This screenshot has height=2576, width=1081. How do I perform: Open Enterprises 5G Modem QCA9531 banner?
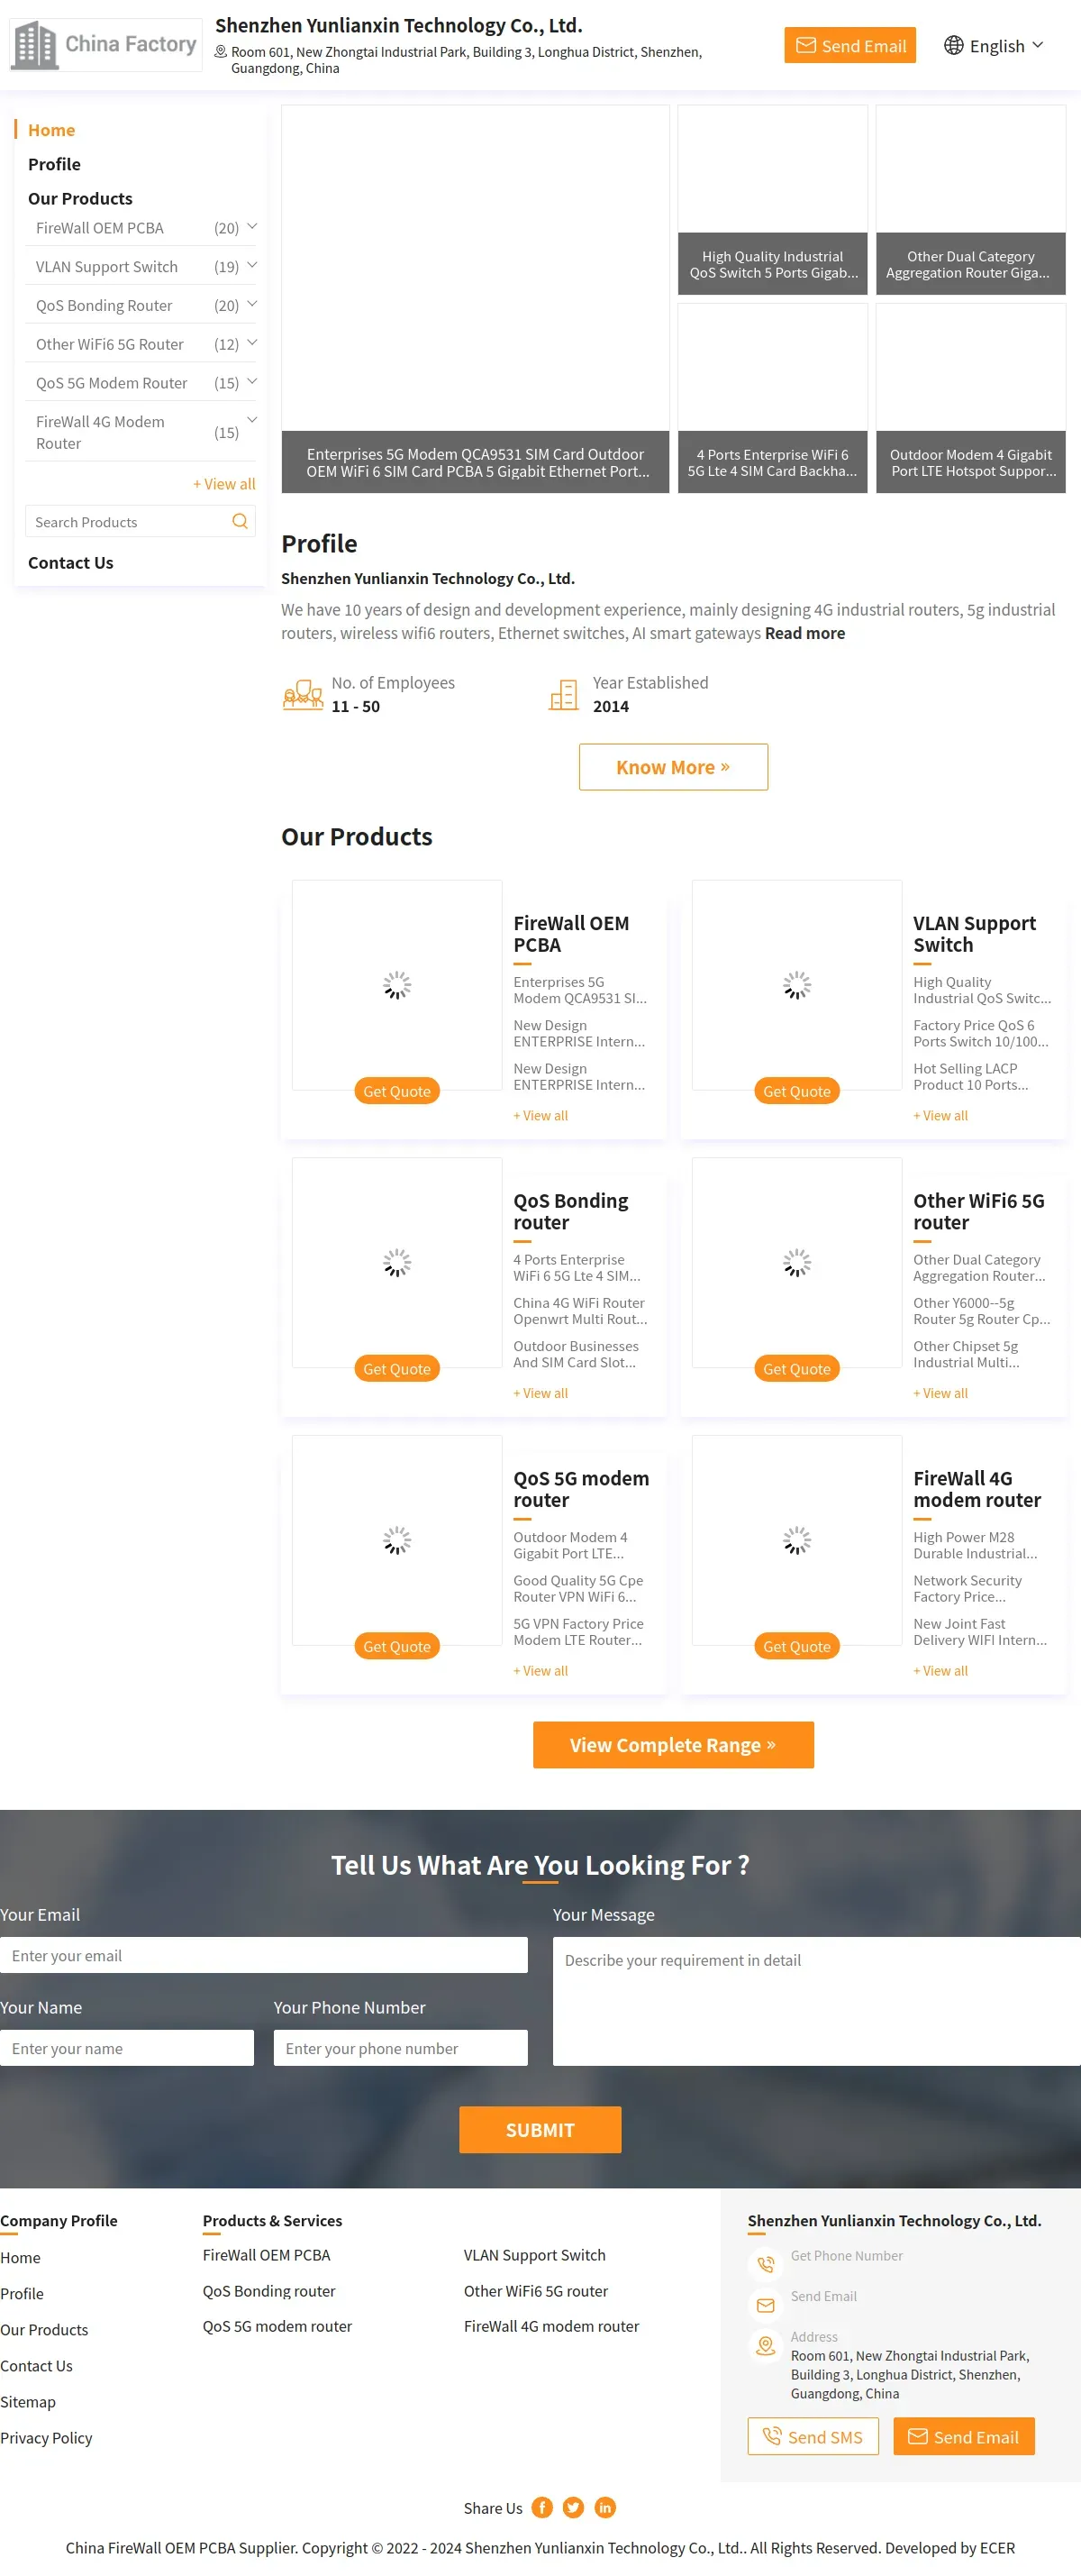(476, 299)
